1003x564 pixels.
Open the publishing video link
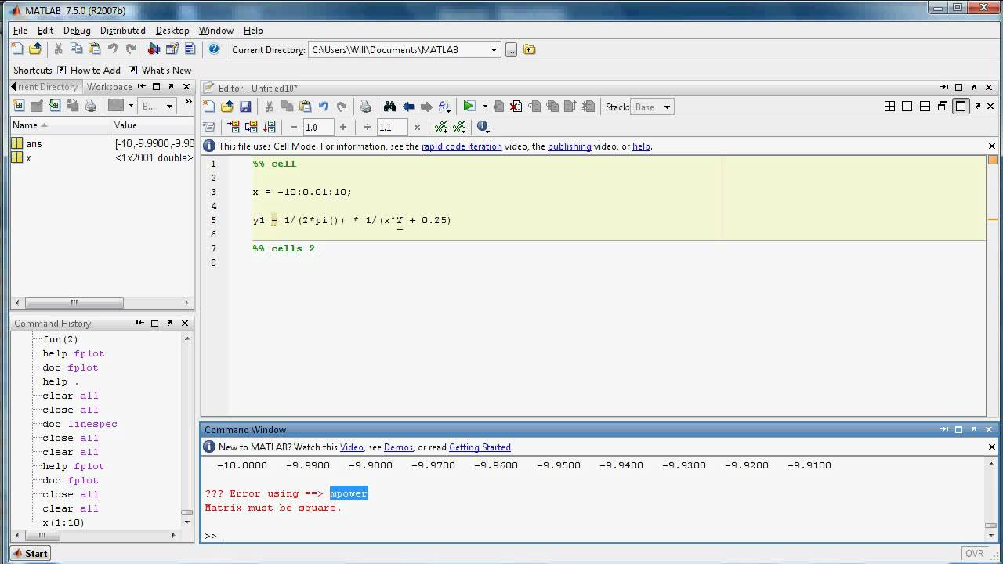[x=569, y=146]
